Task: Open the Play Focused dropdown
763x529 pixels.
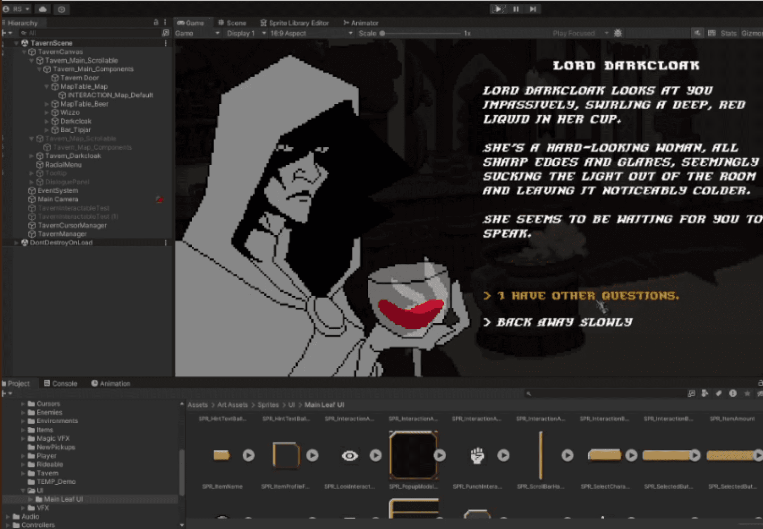Action: 580,33
